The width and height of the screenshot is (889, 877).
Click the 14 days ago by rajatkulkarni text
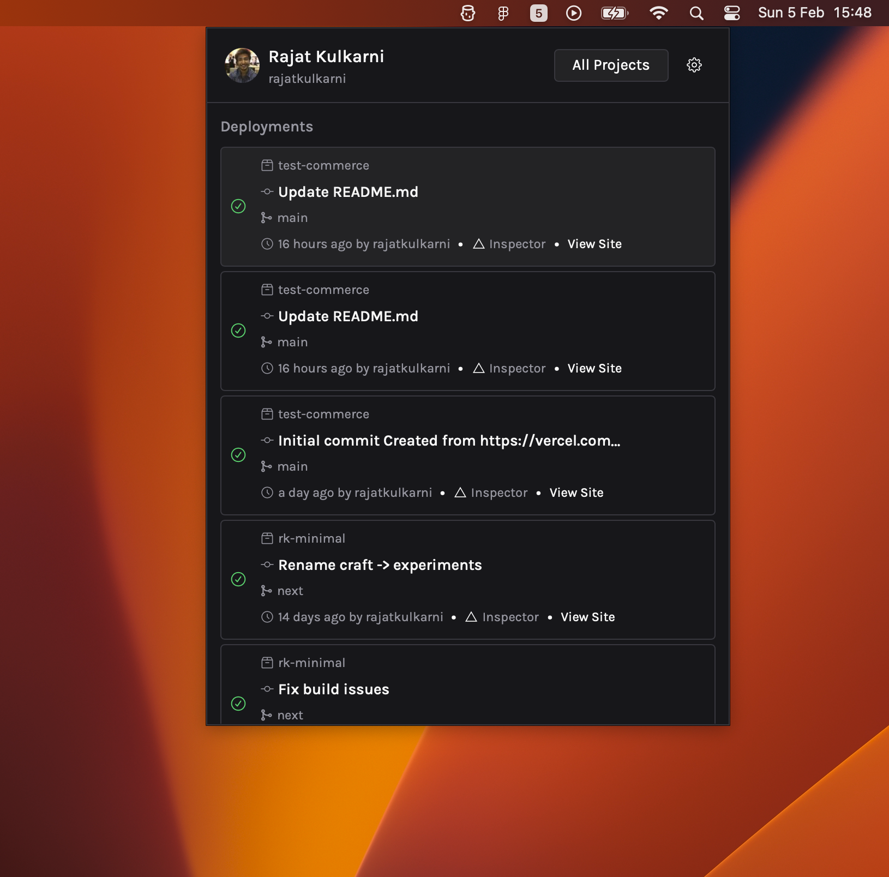pos(361,617)
